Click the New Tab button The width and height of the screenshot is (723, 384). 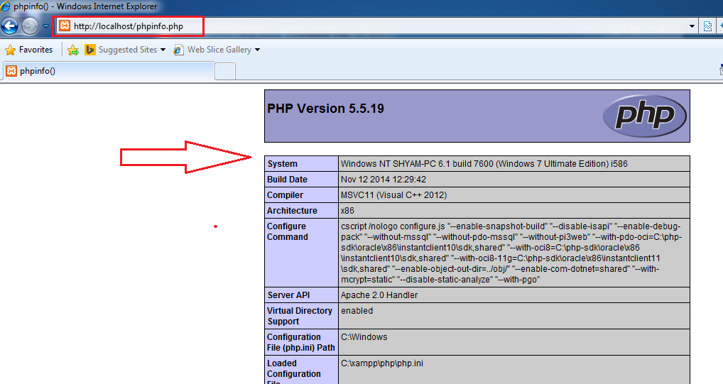[225, 72]
